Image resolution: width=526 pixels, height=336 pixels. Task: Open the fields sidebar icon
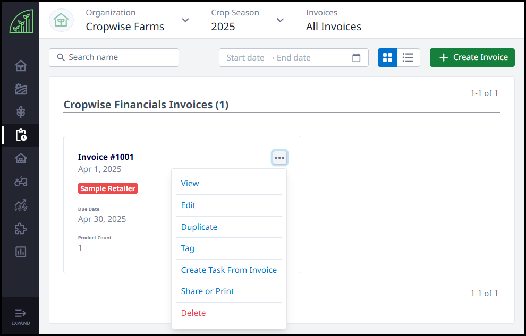pos(21,89)
